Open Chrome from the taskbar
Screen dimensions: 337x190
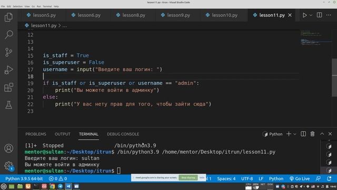52,186
